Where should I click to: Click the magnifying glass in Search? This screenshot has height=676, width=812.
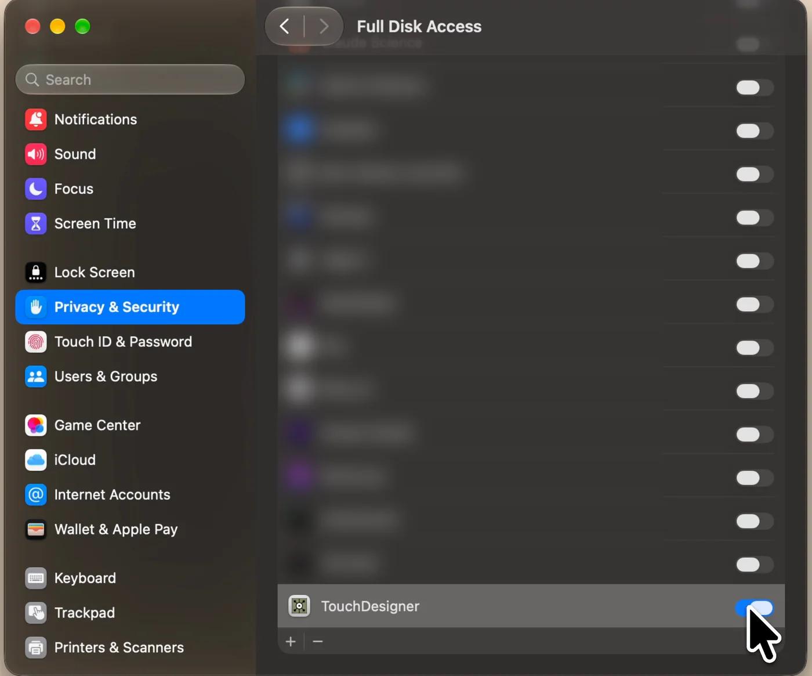[x=32, y=79]
